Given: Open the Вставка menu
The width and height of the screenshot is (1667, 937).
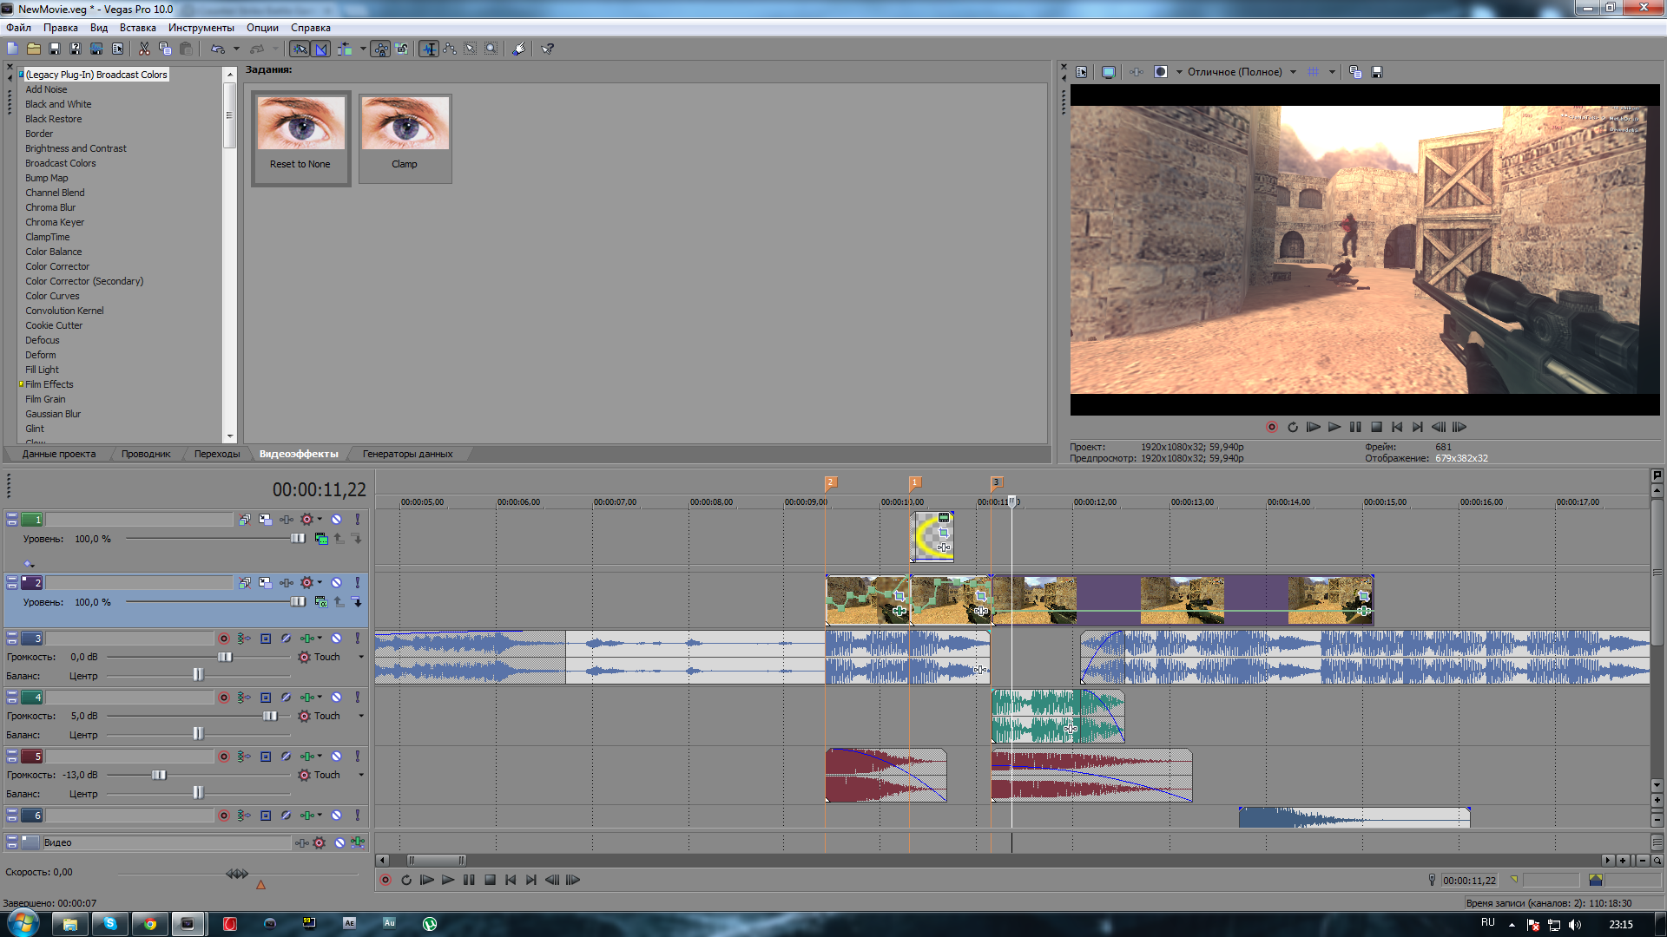Looking at the screenshot, I should [x=138, y=28].
